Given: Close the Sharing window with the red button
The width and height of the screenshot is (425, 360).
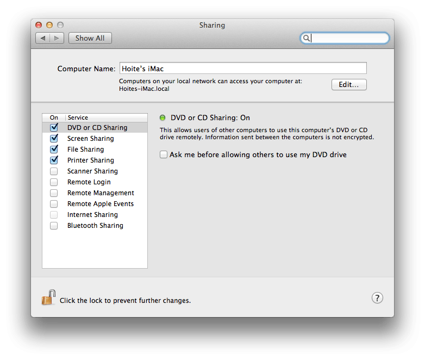Looking at the screenshot, I should click(x=39, y=25).
